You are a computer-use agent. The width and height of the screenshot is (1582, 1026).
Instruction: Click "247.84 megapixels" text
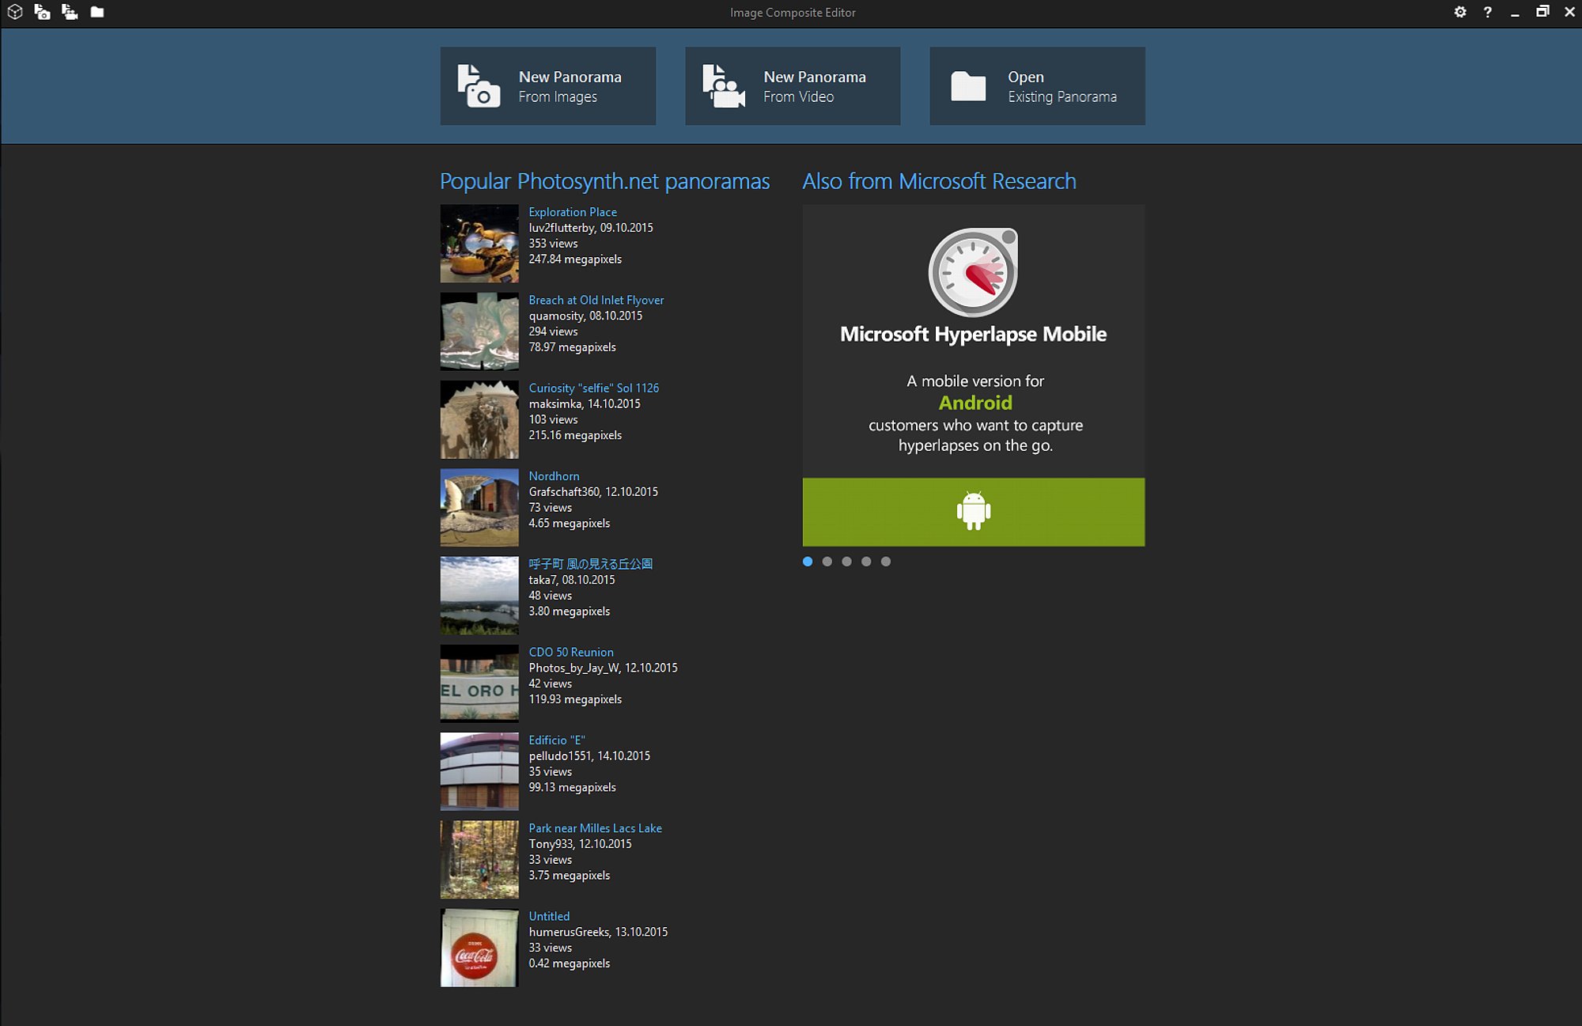575,259
